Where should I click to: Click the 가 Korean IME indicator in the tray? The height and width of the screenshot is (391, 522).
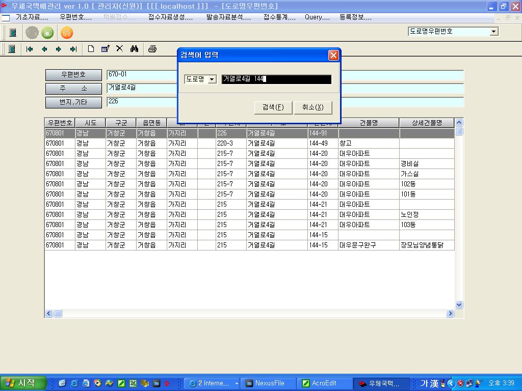coord(424,383)
